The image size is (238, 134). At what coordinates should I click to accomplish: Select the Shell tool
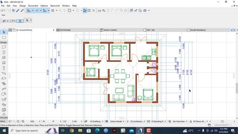click(4, 99)
